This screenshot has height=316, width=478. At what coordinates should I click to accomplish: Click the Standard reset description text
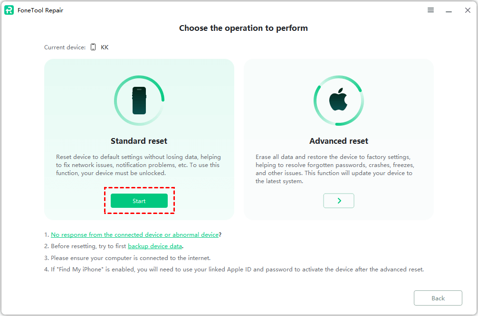139,165
